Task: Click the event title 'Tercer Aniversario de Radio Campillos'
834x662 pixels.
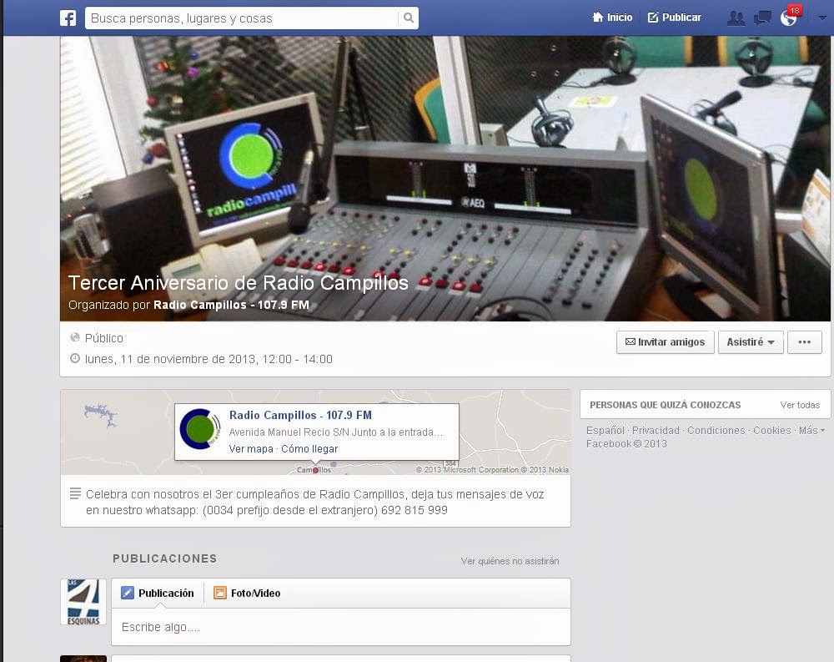Action: point(239,283)
